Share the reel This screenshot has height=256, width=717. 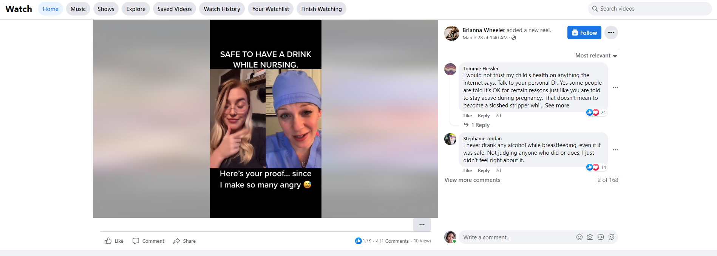click(184, 241)
